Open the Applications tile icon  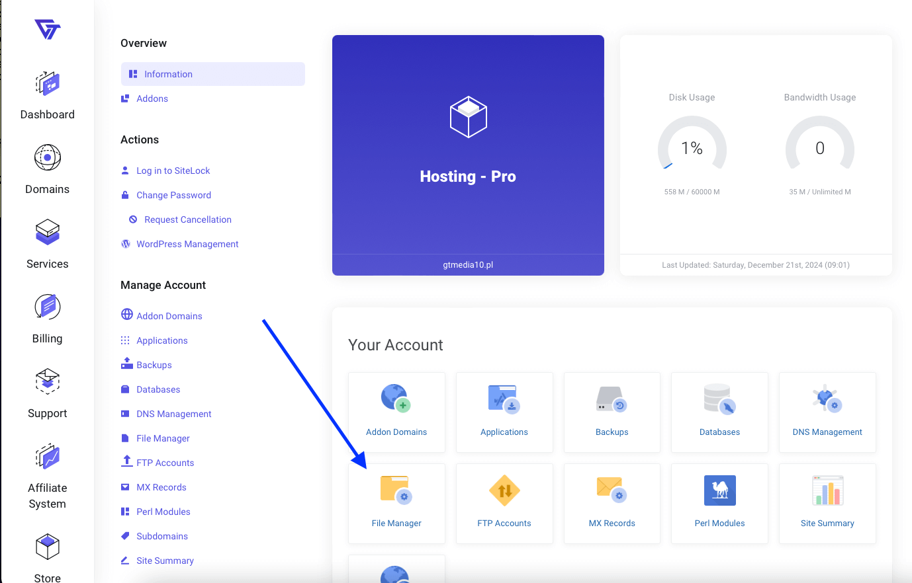point(504,399)
